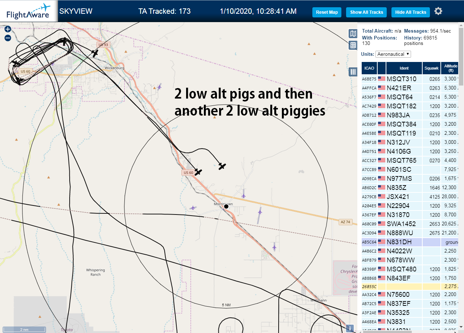Select aircraft row MSQT182
This screenshot has height=333, width=464.
coord(410,106)
